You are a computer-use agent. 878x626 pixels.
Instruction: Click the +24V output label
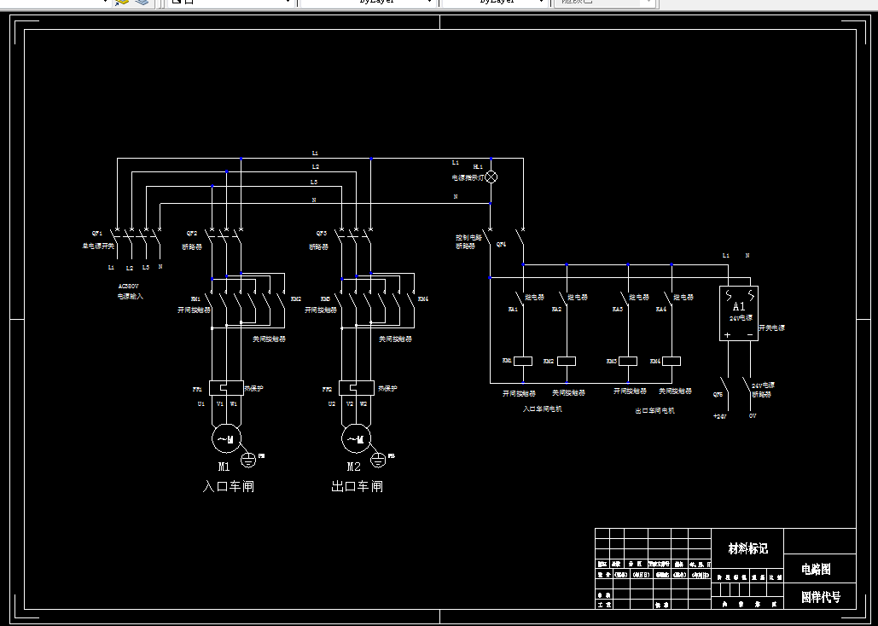coord(720,416)
